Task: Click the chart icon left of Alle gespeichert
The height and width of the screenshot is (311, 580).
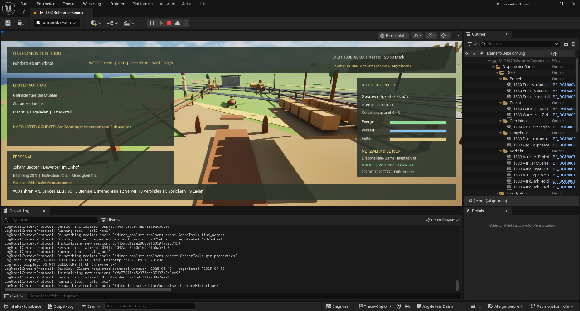Action: (x=472, y=306)
